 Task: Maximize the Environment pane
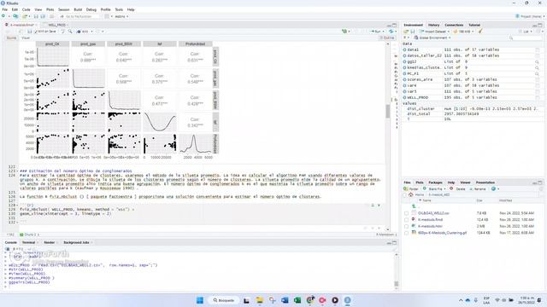540,25
